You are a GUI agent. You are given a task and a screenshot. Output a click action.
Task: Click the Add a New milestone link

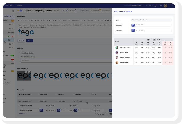coord(22,114)
